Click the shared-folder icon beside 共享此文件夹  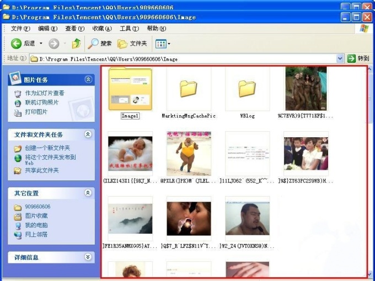coord(18,171)
